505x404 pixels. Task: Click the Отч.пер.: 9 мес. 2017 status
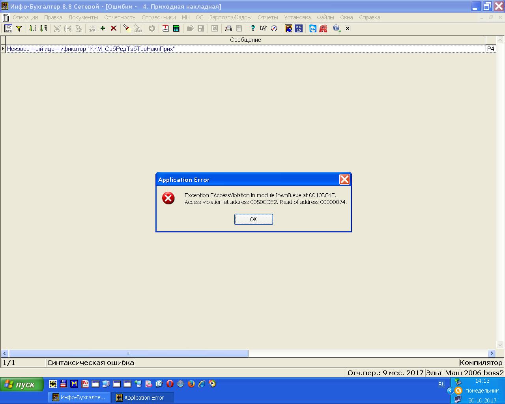(385, 373)
